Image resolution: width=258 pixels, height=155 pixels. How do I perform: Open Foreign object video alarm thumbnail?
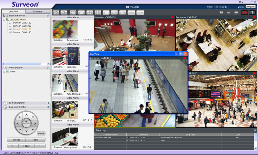coord(65,110)
